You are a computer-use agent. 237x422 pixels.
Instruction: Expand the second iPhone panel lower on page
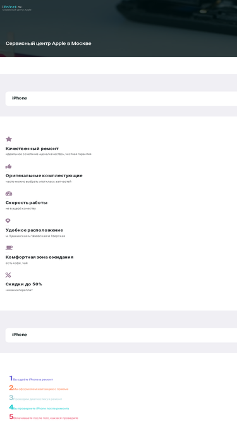(x=121, y=335)
